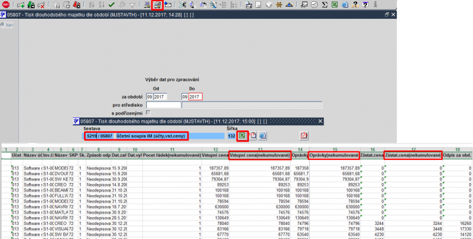The image size is (473, 239).
Task: Click the 'Vstupní cena(nekumulované)' column header
Action: [x=260, y=155]
